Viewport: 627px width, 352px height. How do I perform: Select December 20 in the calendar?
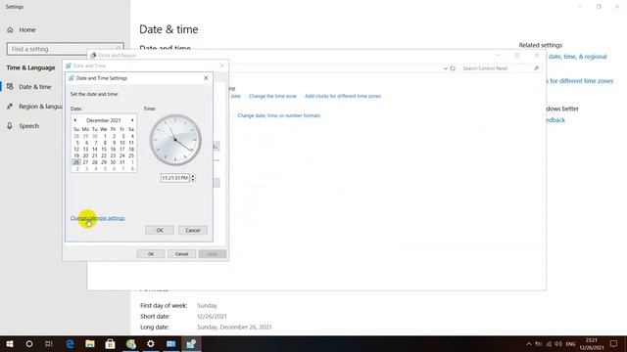85,155
